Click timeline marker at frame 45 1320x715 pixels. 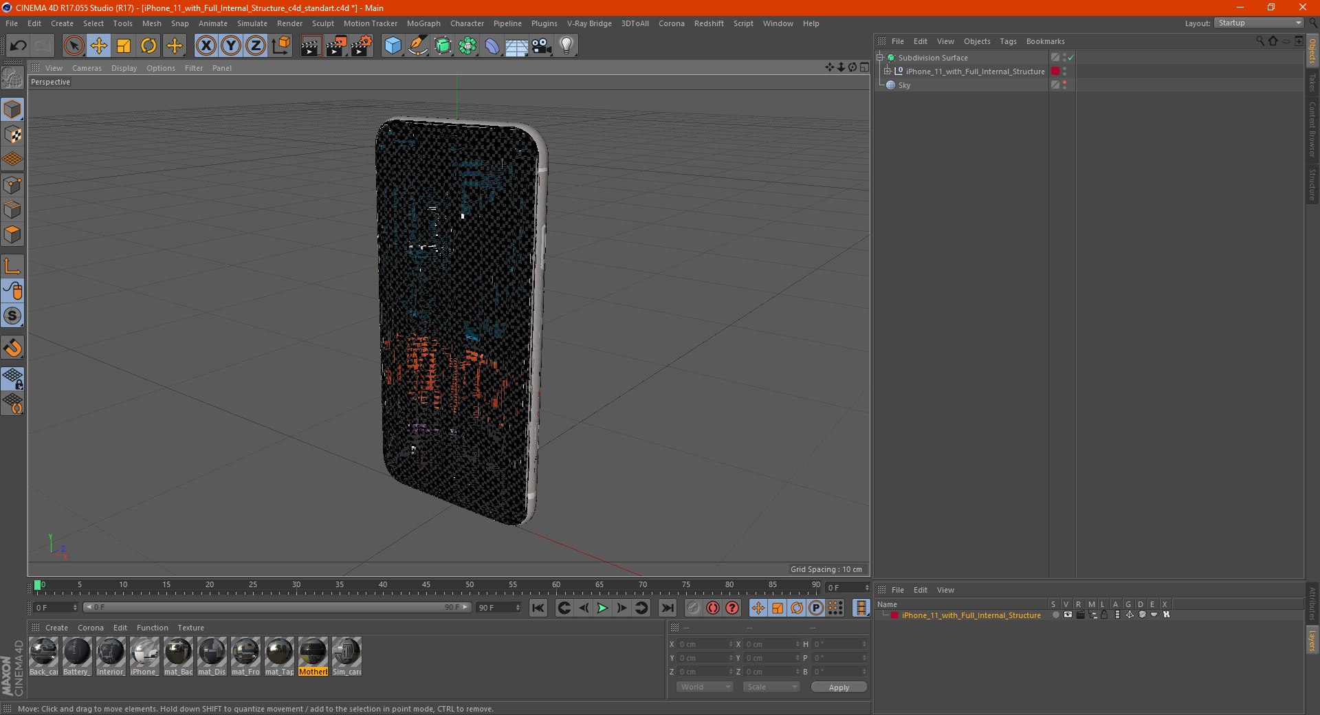click(x=426, y=586)
